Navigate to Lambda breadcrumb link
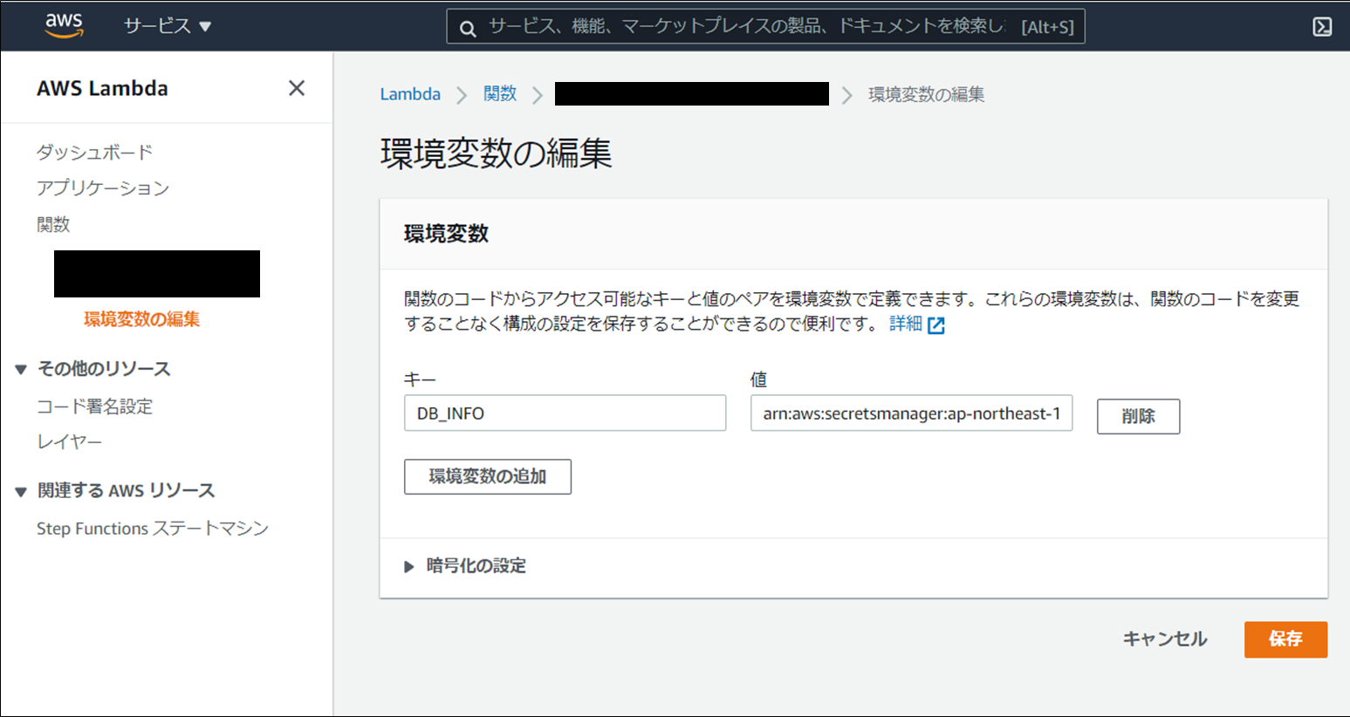Image resolution: width=1350 pixels, height=717 pixels. click(410, 94)
